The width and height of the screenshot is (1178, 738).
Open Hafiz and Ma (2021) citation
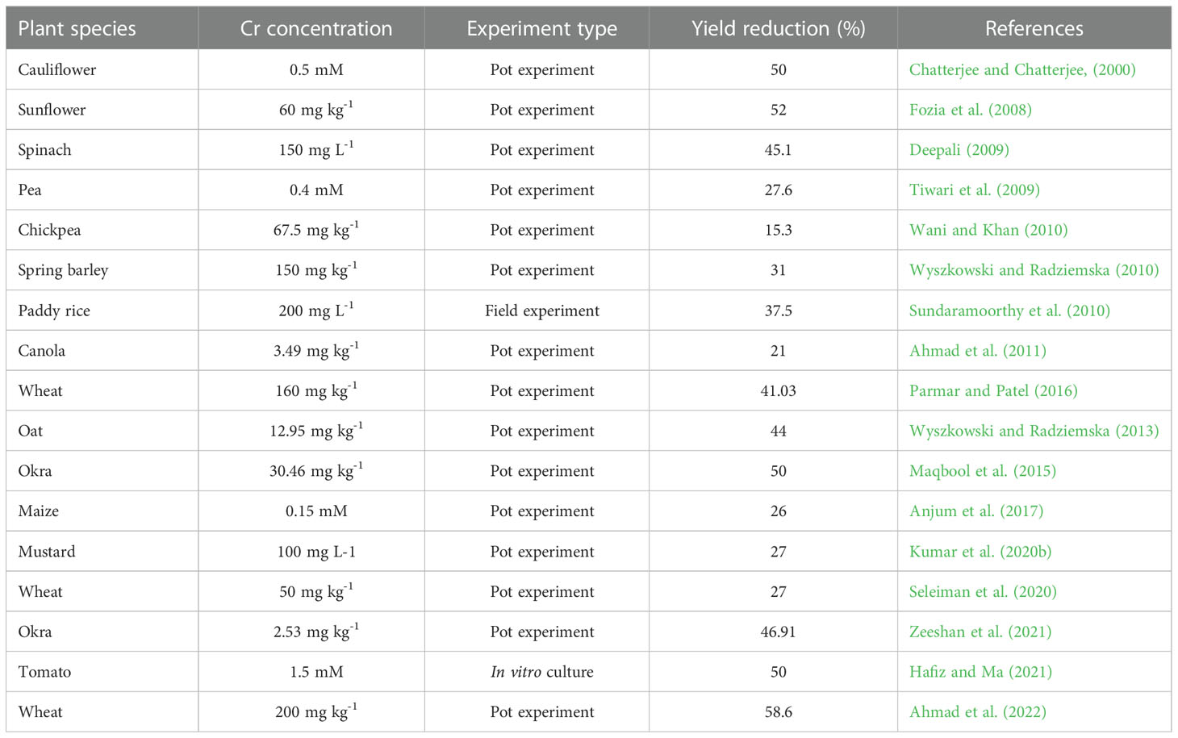pos(980,672)
